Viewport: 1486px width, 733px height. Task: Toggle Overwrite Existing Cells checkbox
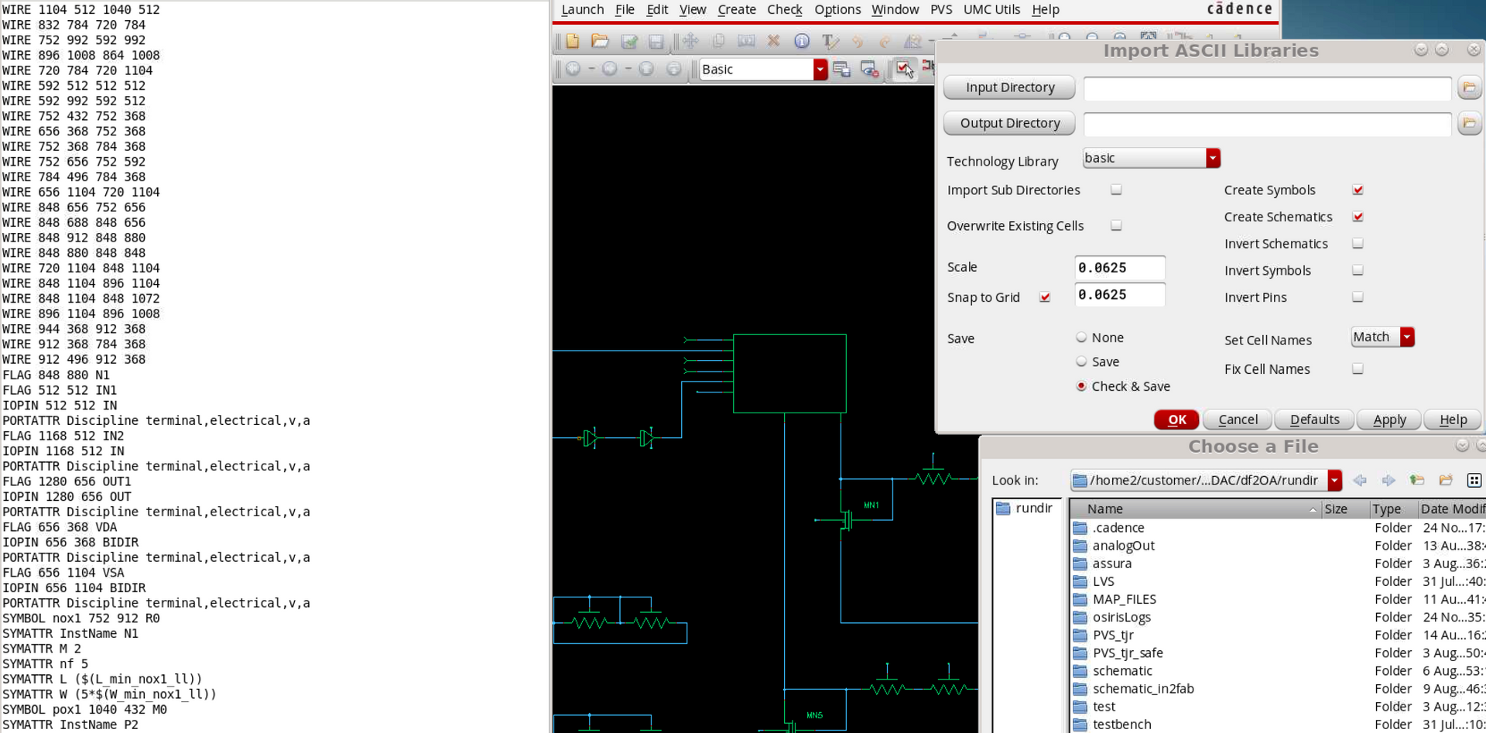(x=1116, y=225)
